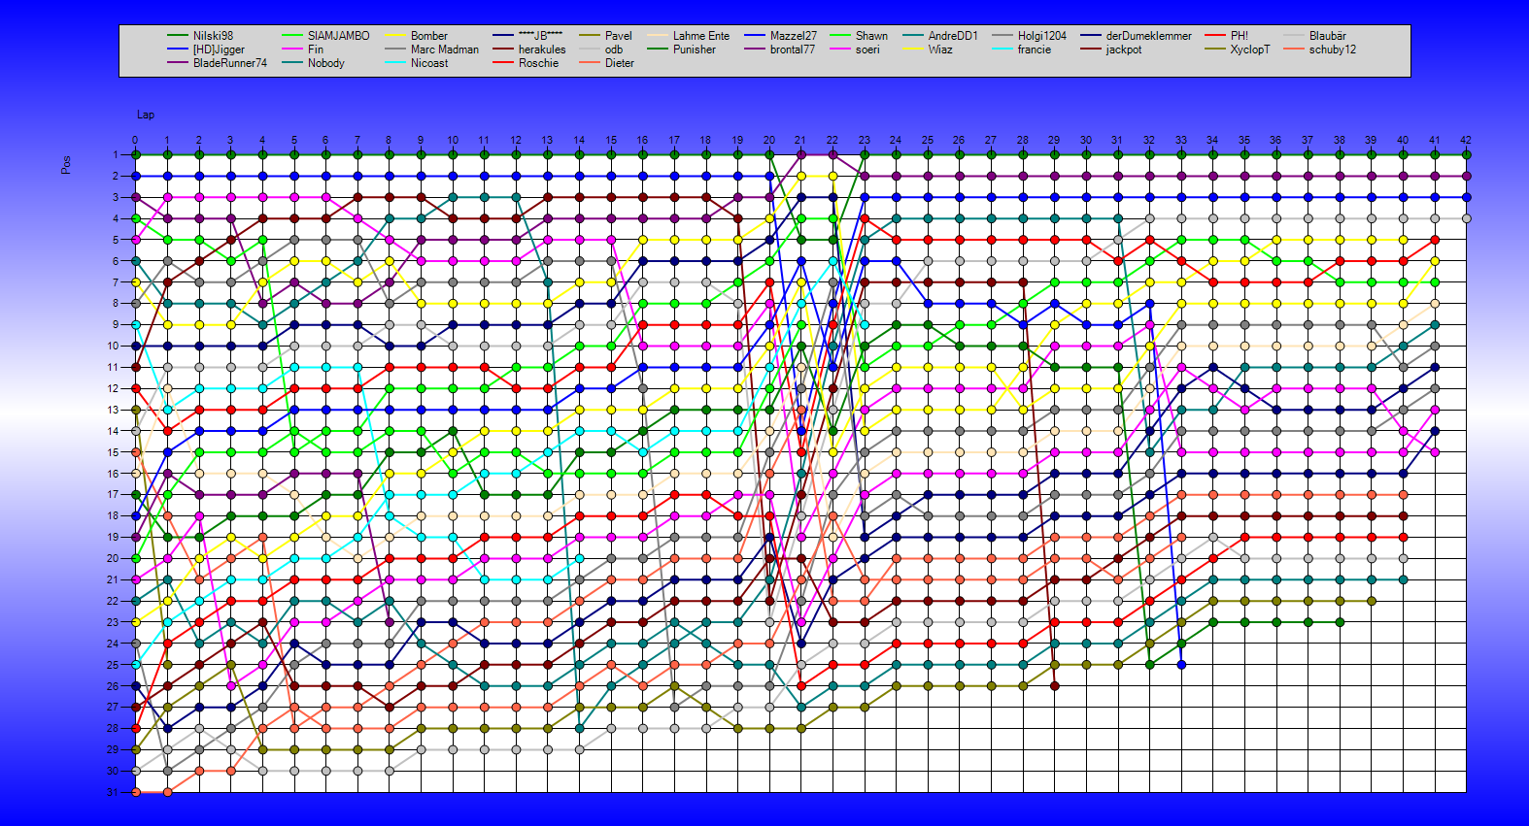Click the green position 1 marker at lap 42
Image resolution: width=1529 pixels, height=826 pixels.
pos(1466,154)
